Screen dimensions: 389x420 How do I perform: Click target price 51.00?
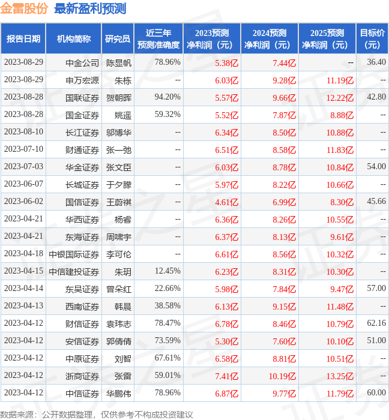[x=376, y=341]
